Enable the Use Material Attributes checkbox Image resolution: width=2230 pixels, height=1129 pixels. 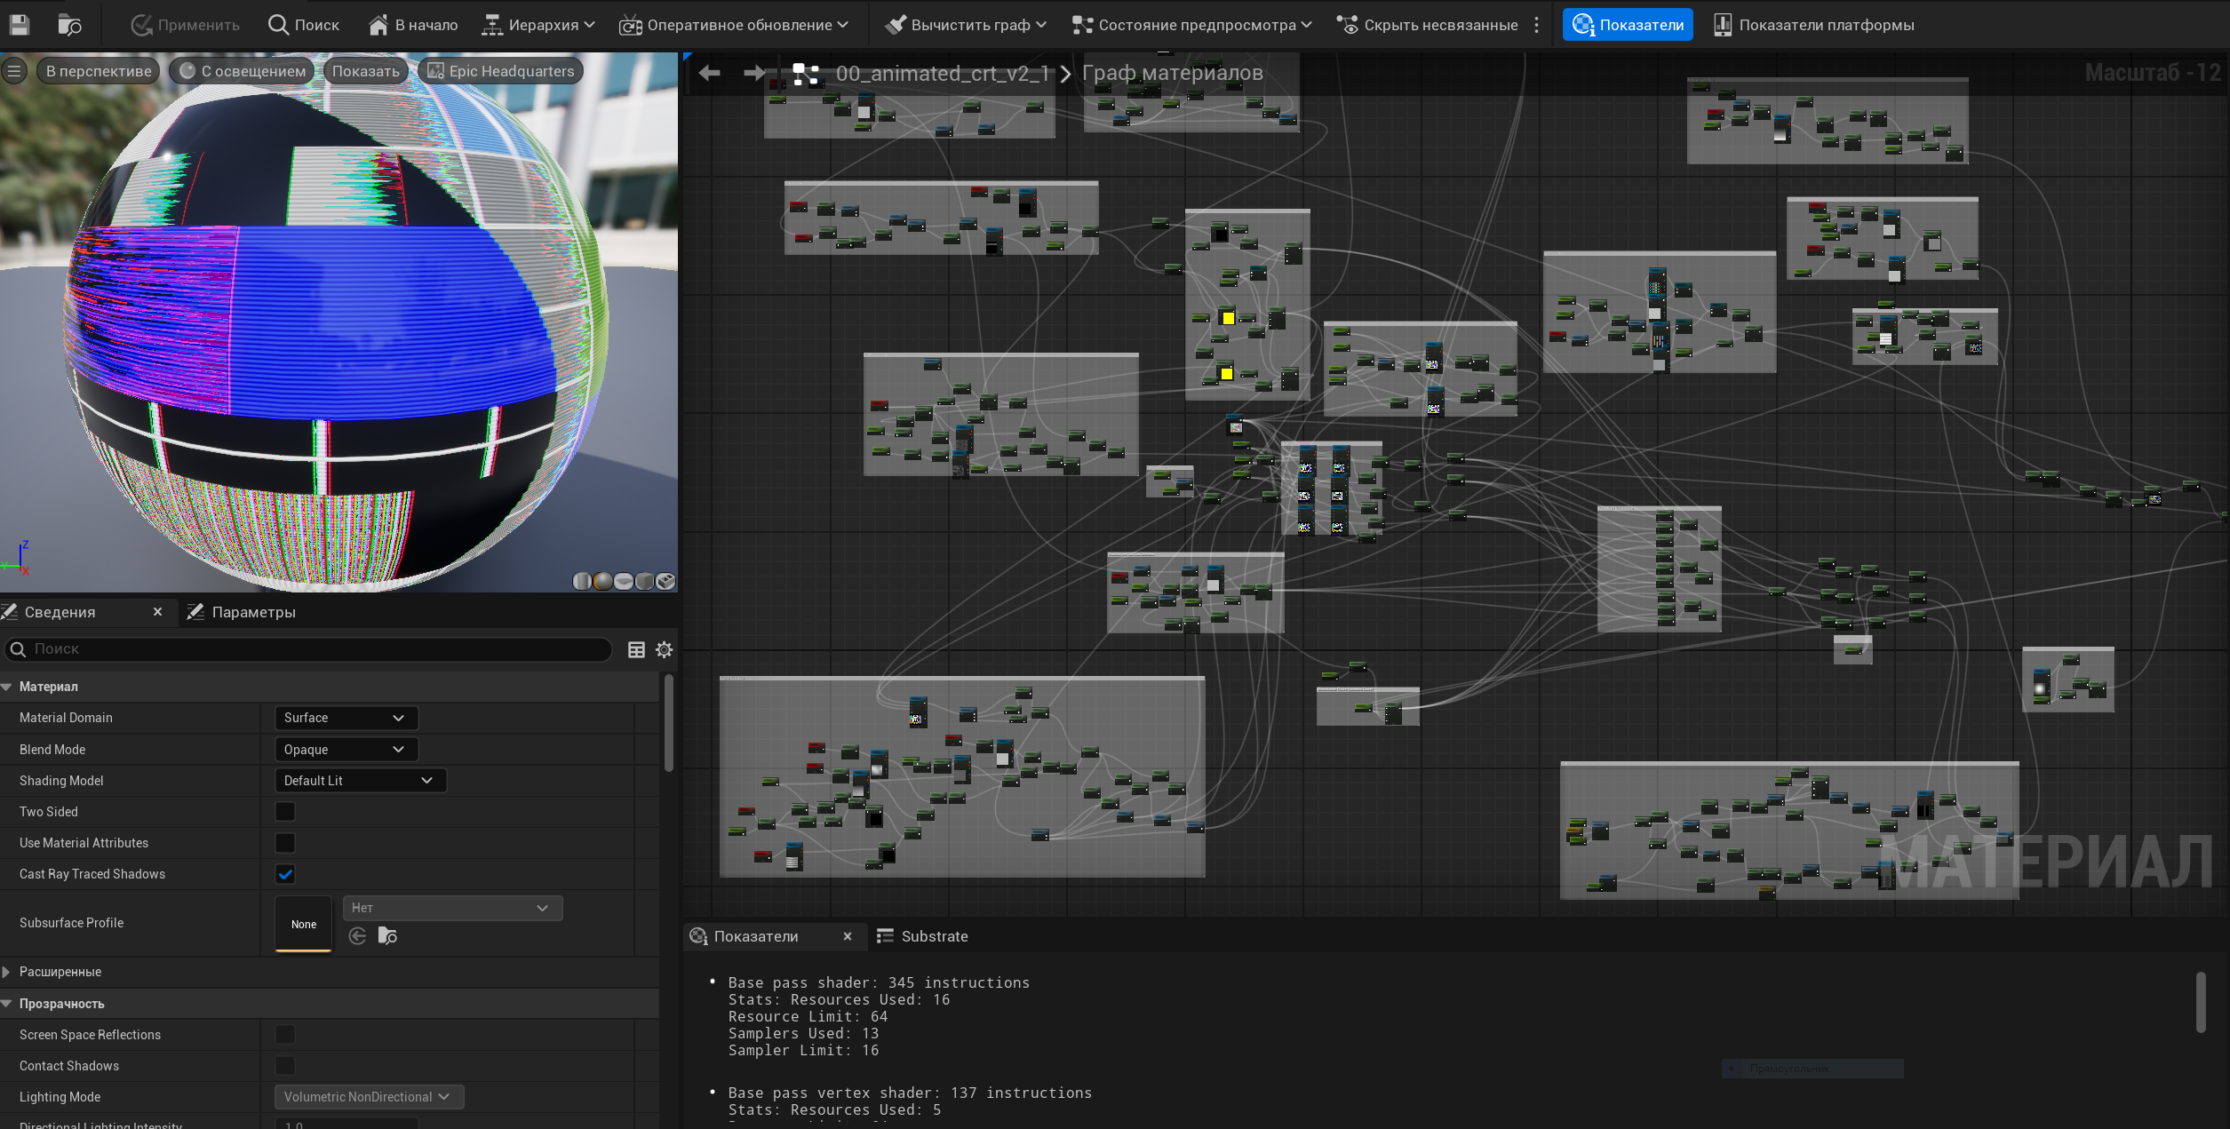tap(285, 842)
